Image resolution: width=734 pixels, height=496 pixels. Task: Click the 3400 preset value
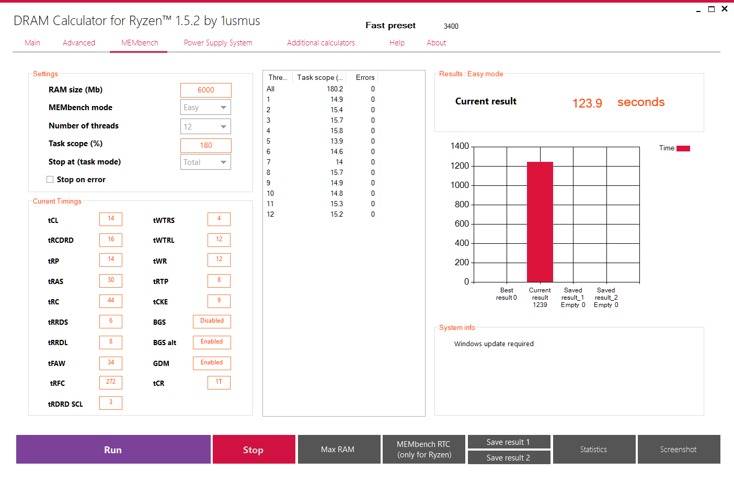[x=451, y=26]
